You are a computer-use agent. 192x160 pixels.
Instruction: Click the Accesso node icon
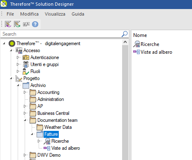[19, 50]
